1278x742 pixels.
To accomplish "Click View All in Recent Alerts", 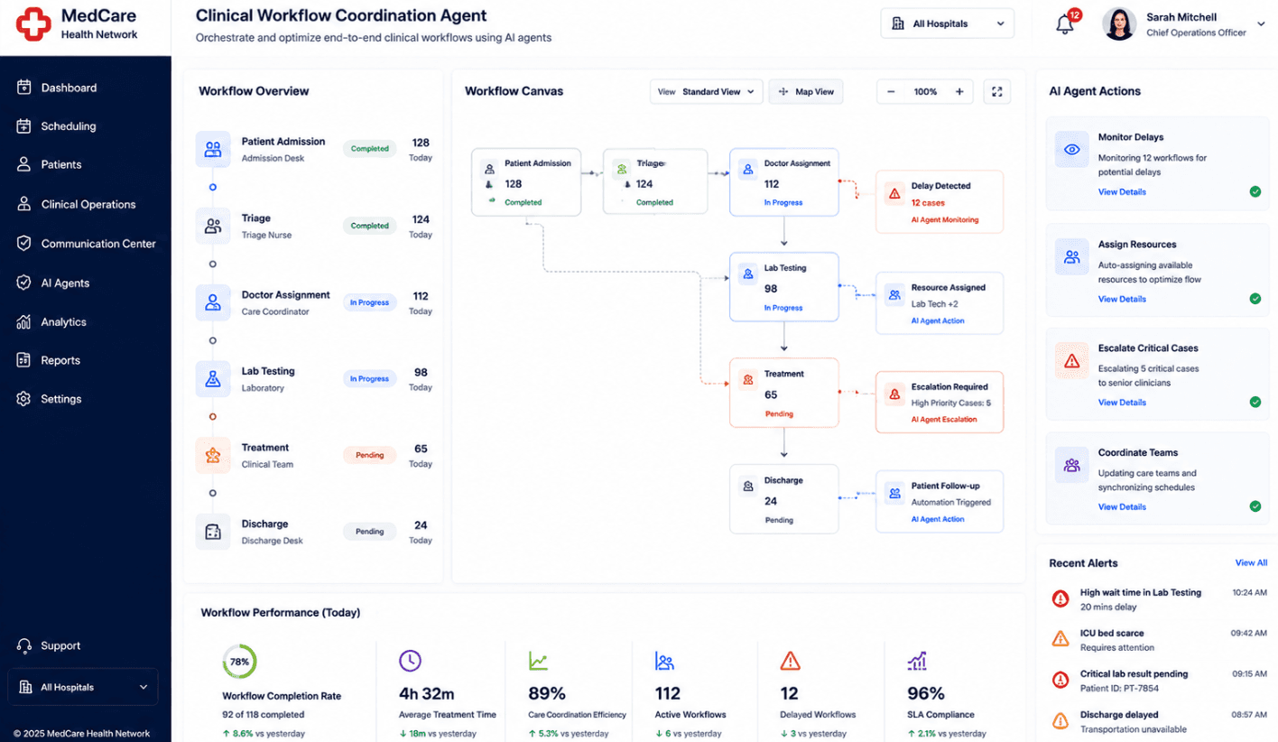I will (1251, 562).
